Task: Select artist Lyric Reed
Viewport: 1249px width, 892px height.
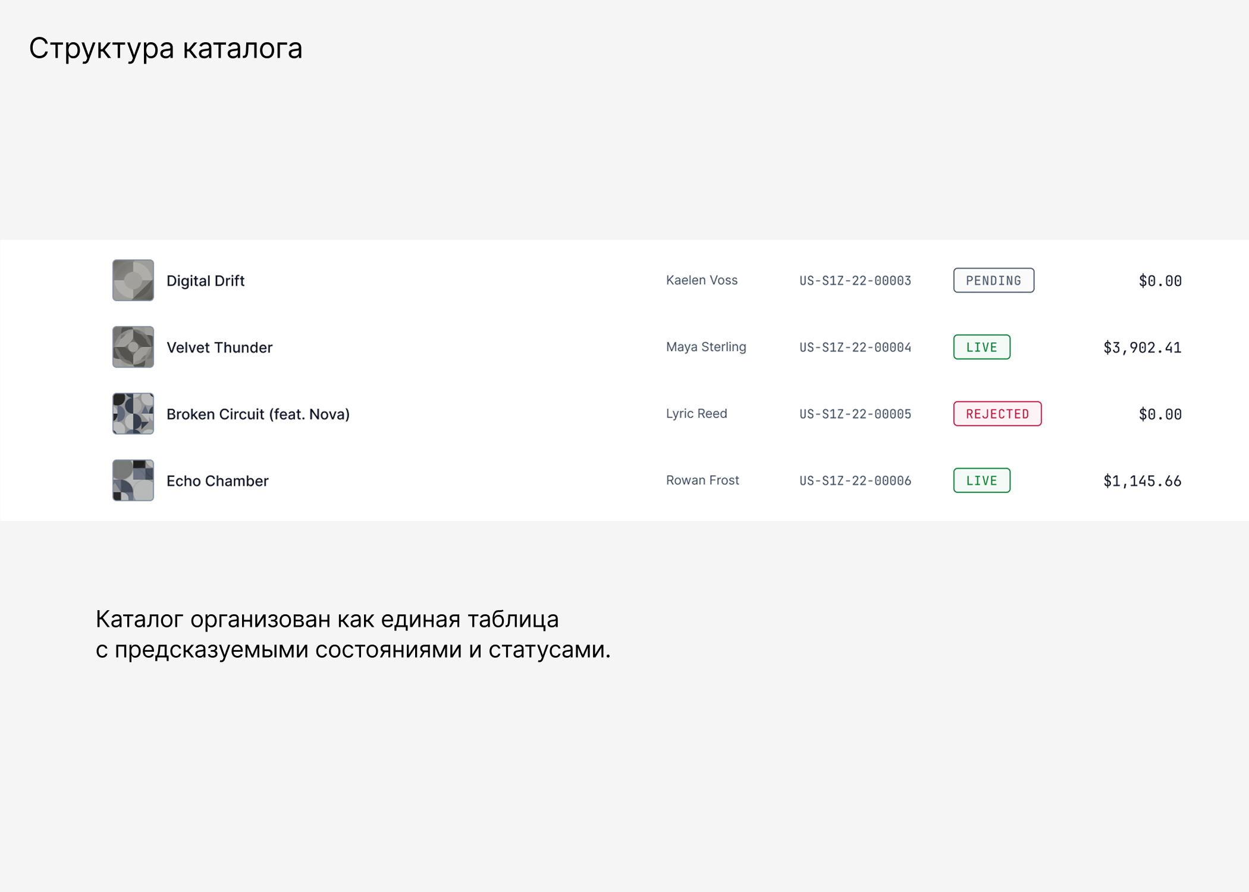Action: (x=696, y=413)
